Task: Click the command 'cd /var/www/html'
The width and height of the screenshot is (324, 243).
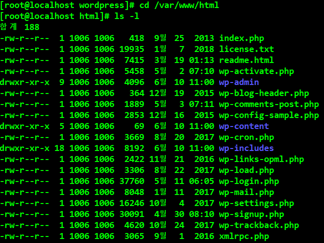Action: pyautogui.click(x=179, y=5)
